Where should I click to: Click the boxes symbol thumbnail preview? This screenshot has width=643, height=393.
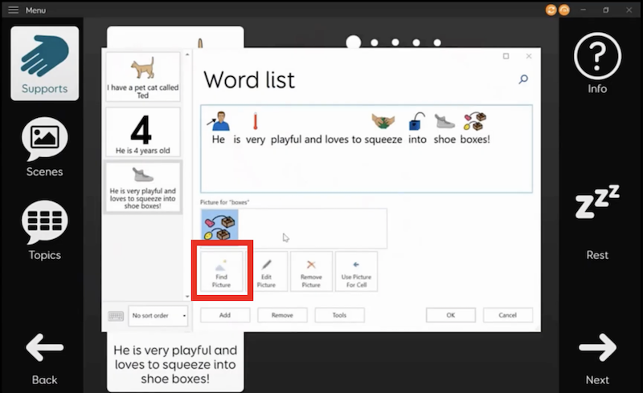click(219, 229)
